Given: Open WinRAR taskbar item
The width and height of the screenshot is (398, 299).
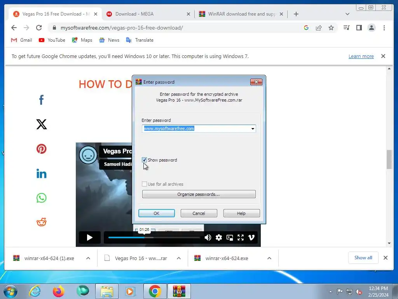Looking at the screenshot, I should [179, 291].
